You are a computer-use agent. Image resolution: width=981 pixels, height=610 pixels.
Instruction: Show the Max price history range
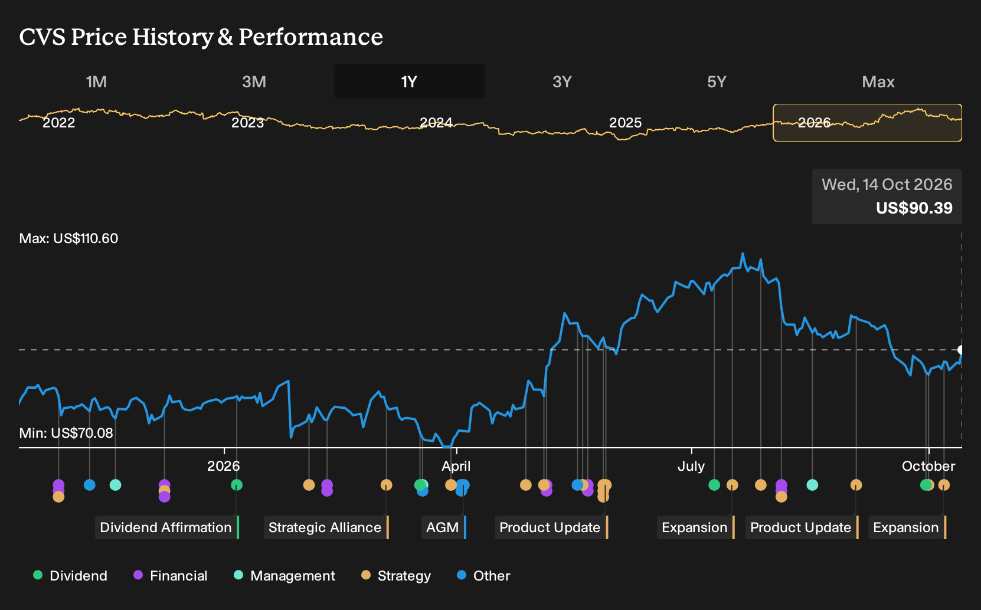click(878, 81)
